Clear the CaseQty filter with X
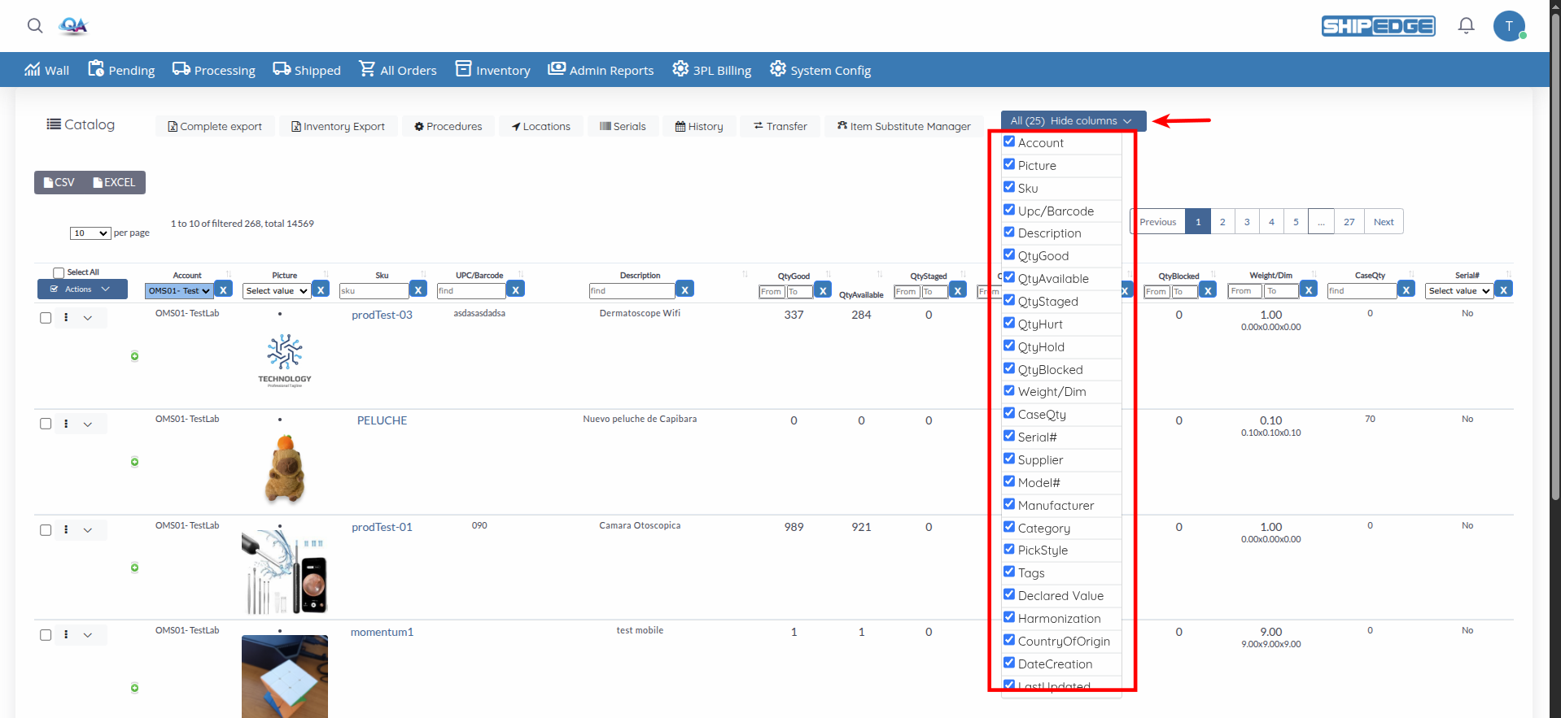Viewport: 1561px width, 718px height. (x=1406, y=289)
